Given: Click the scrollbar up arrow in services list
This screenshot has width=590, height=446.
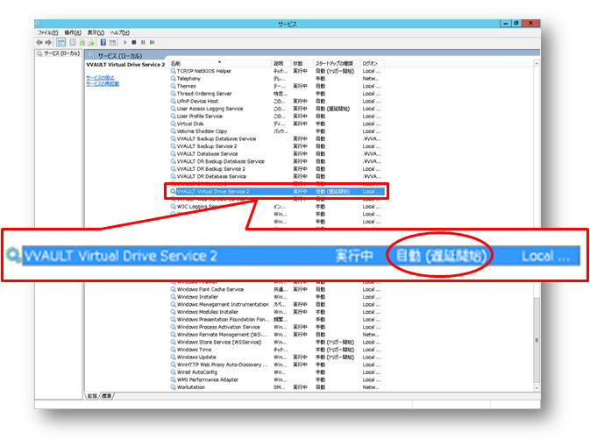Looking at the screenshot, I should [537, 64].
